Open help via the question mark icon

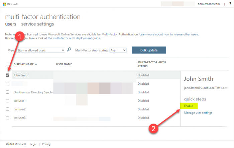coord(230,4)
